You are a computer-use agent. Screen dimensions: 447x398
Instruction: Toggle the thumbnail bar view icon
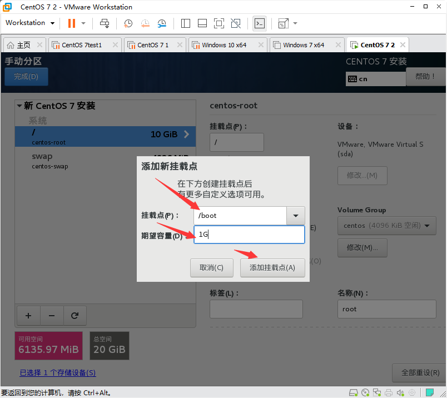pos(202,23)
